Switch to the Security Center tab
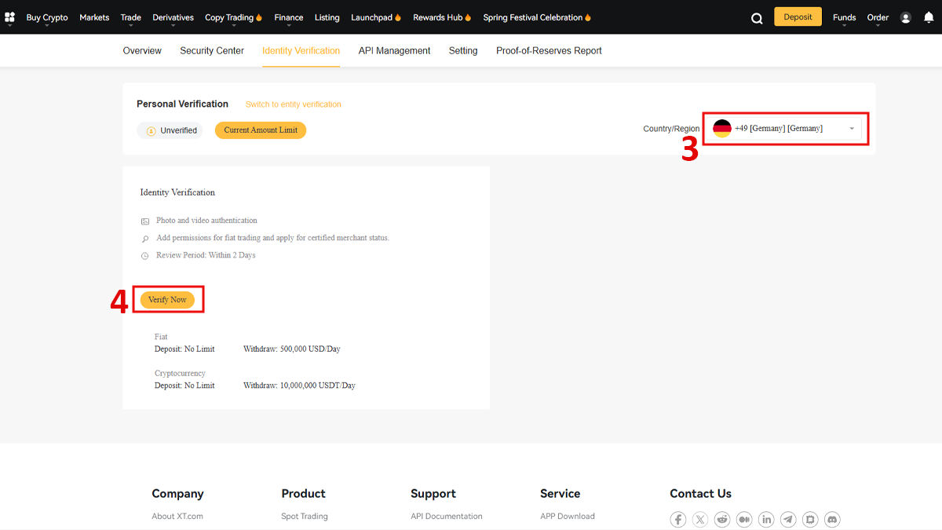 coord(212,50)
